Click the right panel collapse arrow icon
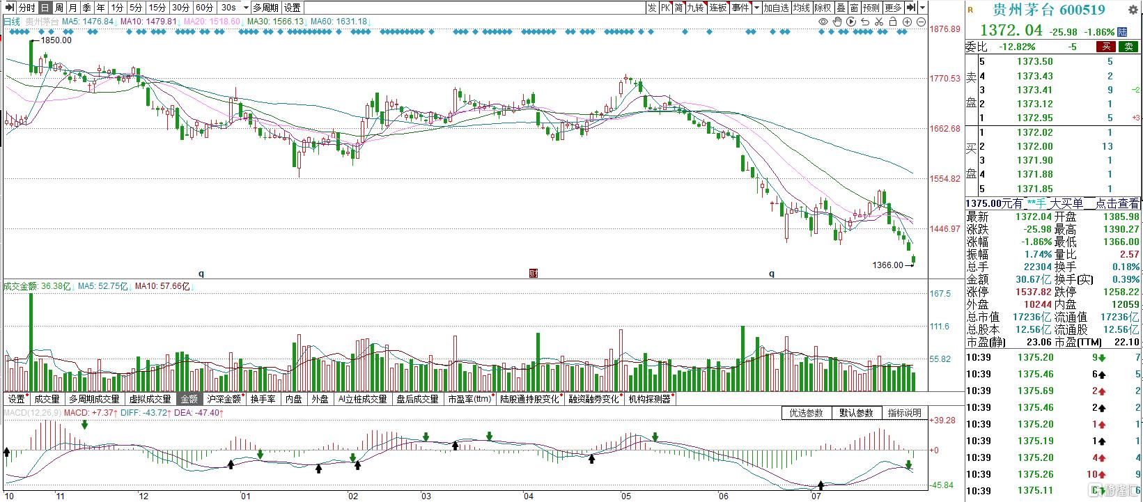This screenshot has width=1143, height=502. click(911, 8)
